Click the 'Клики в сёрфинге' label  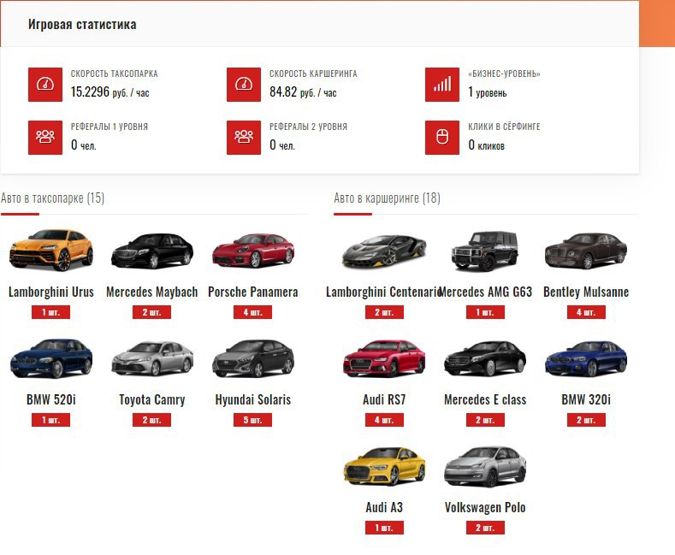(504, 127)
